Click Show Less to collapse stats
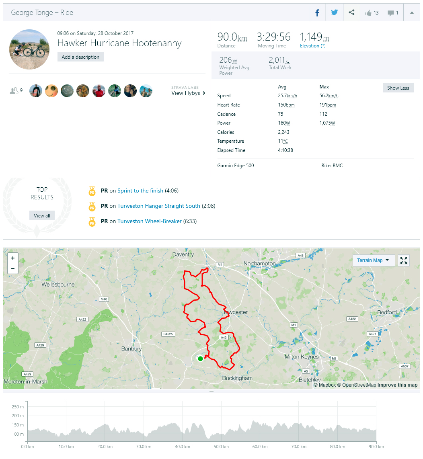 (x=398, y=88)
